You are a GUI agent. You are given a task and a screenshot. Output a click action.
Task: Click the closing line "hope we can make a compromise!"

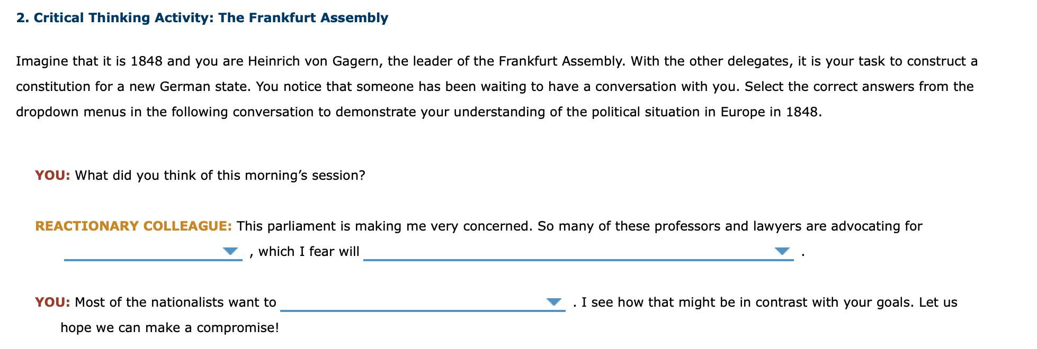click(x=169, y=328)
